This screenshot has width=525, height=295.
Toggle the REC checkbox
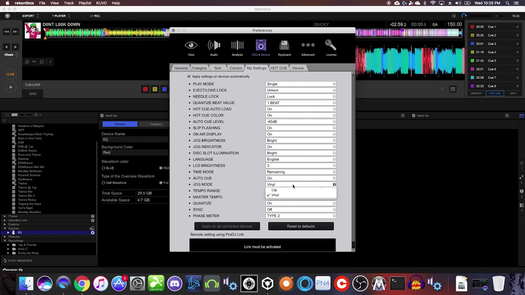[91, 16]
